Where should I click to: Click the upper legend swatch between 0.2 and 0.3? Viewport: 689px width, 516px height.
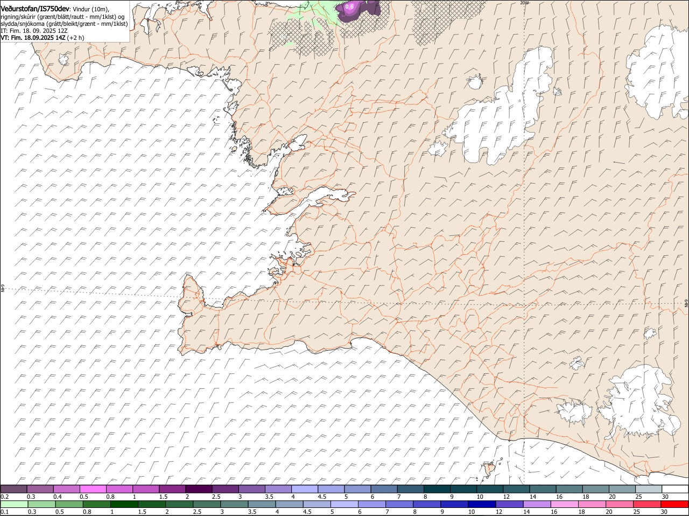tap(13, 489)
